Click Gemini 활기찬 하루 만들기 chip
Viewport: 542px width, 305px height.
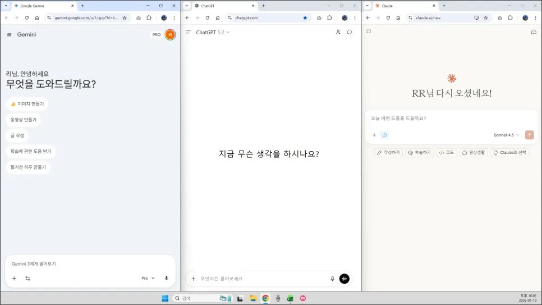click(28, 167)
